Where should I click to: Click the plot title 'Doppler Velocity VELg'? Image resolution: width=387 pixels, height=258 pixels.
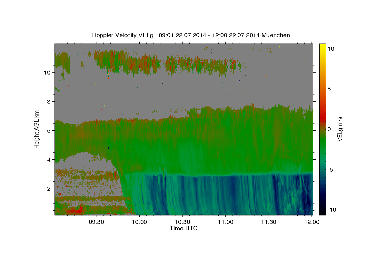(124, 35)
